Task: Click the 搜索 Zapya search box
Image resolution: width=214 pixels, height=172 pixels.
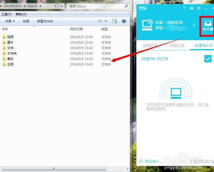Action: [x=95, y=6]
